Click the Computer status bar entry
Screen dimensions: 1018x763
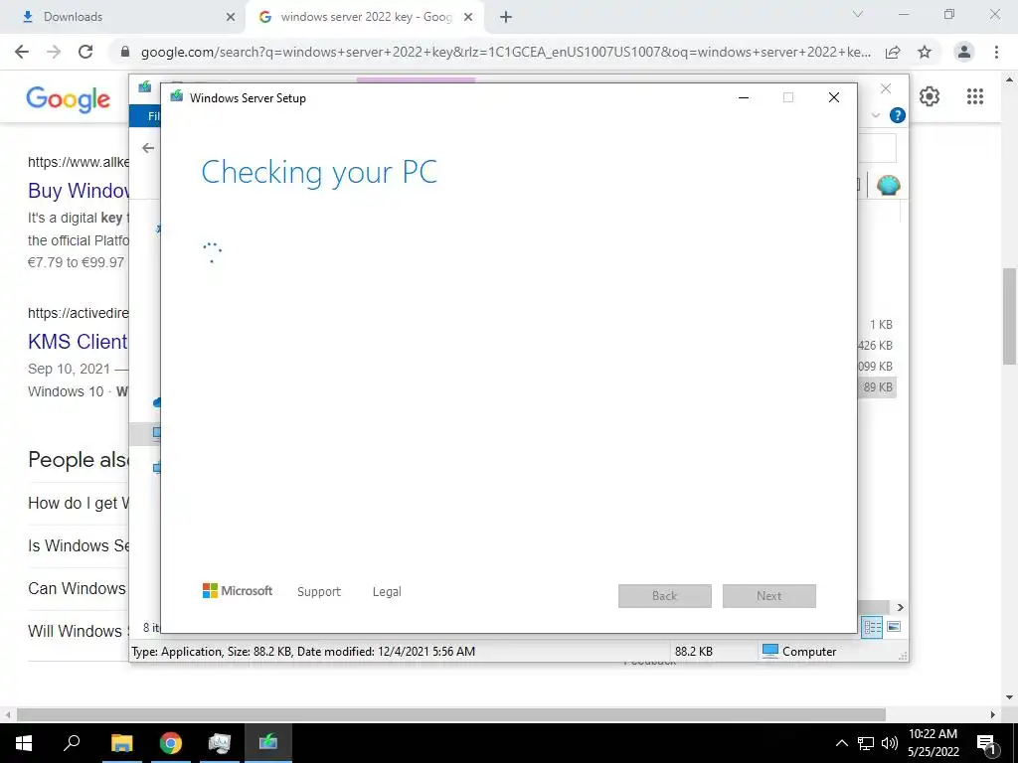click(799, 652)
